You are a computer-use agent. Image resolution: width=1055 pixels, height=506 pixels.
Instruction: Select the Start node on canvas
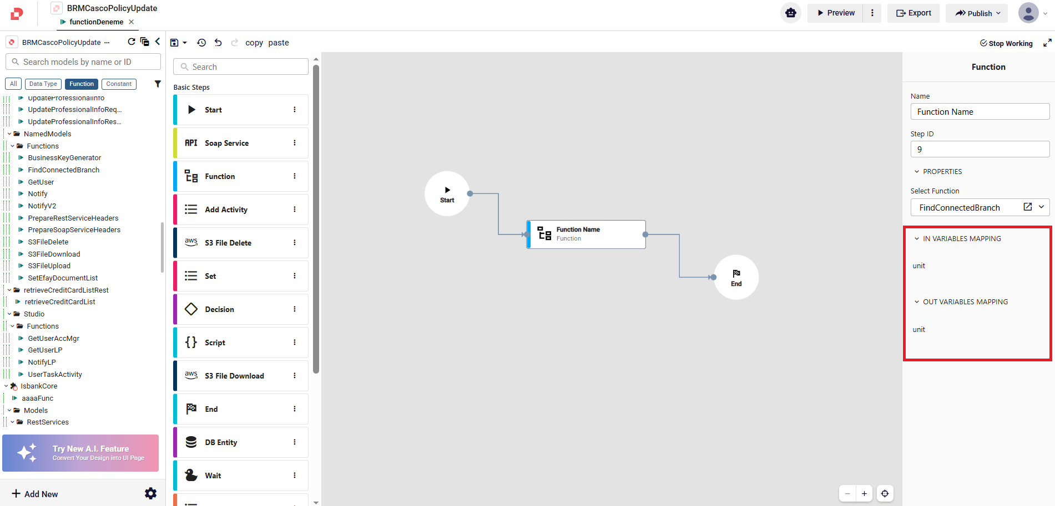pos(447,193)
